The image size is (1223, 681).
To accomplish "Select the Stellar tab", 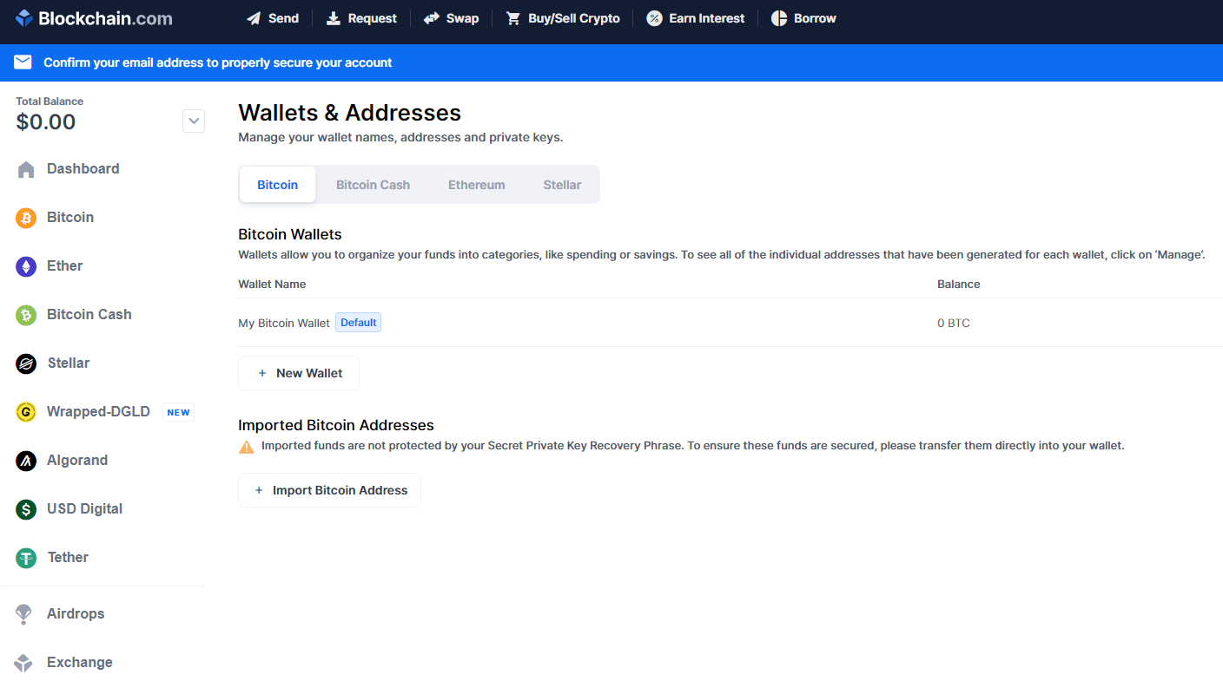I will tap(562, 185).
